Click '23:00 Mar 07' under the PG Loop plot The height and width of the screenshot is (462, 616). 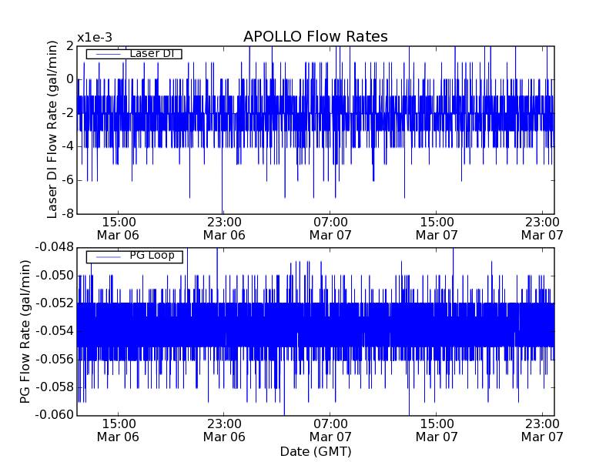(x=542, y=430)
